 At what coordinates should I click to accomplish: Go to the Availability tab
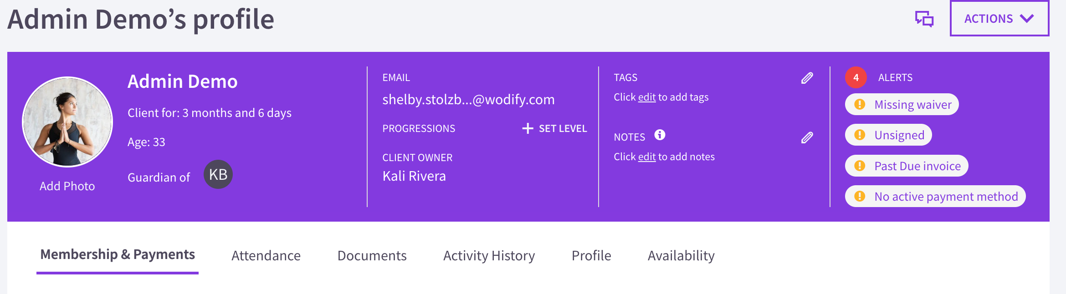pos(681,256)
